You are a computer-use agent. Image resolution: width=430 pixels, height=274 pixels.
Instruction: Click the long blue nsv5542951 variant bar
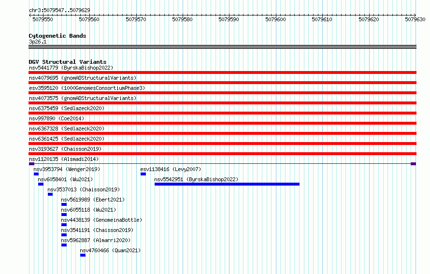(x=227, y=184)
